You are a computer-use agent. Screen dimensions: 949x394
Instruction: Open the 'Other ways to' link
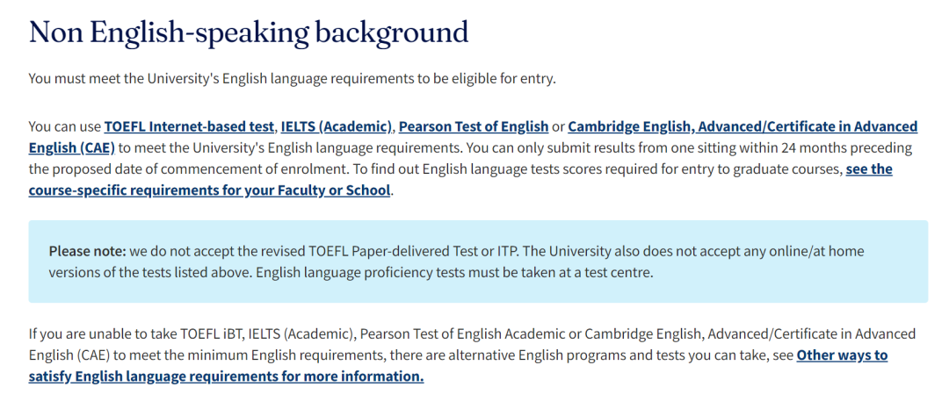coord(842,355)
